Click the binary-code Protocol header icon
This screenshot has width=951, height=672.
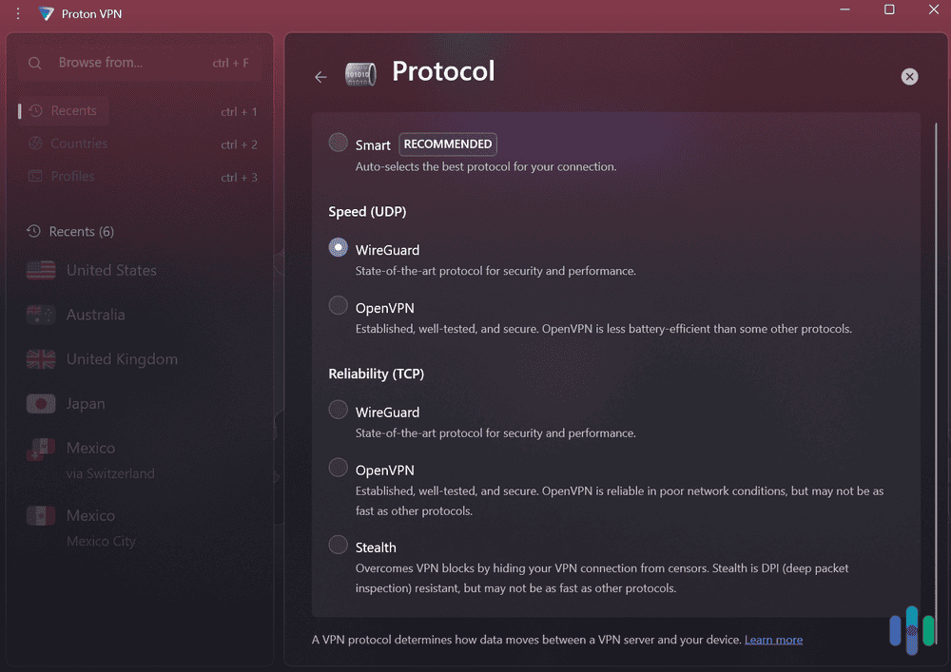360,73
